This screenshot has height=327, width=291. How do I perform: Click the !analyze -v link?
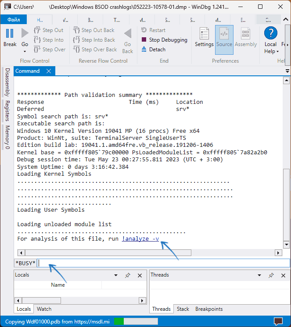[x=140, y=238]
